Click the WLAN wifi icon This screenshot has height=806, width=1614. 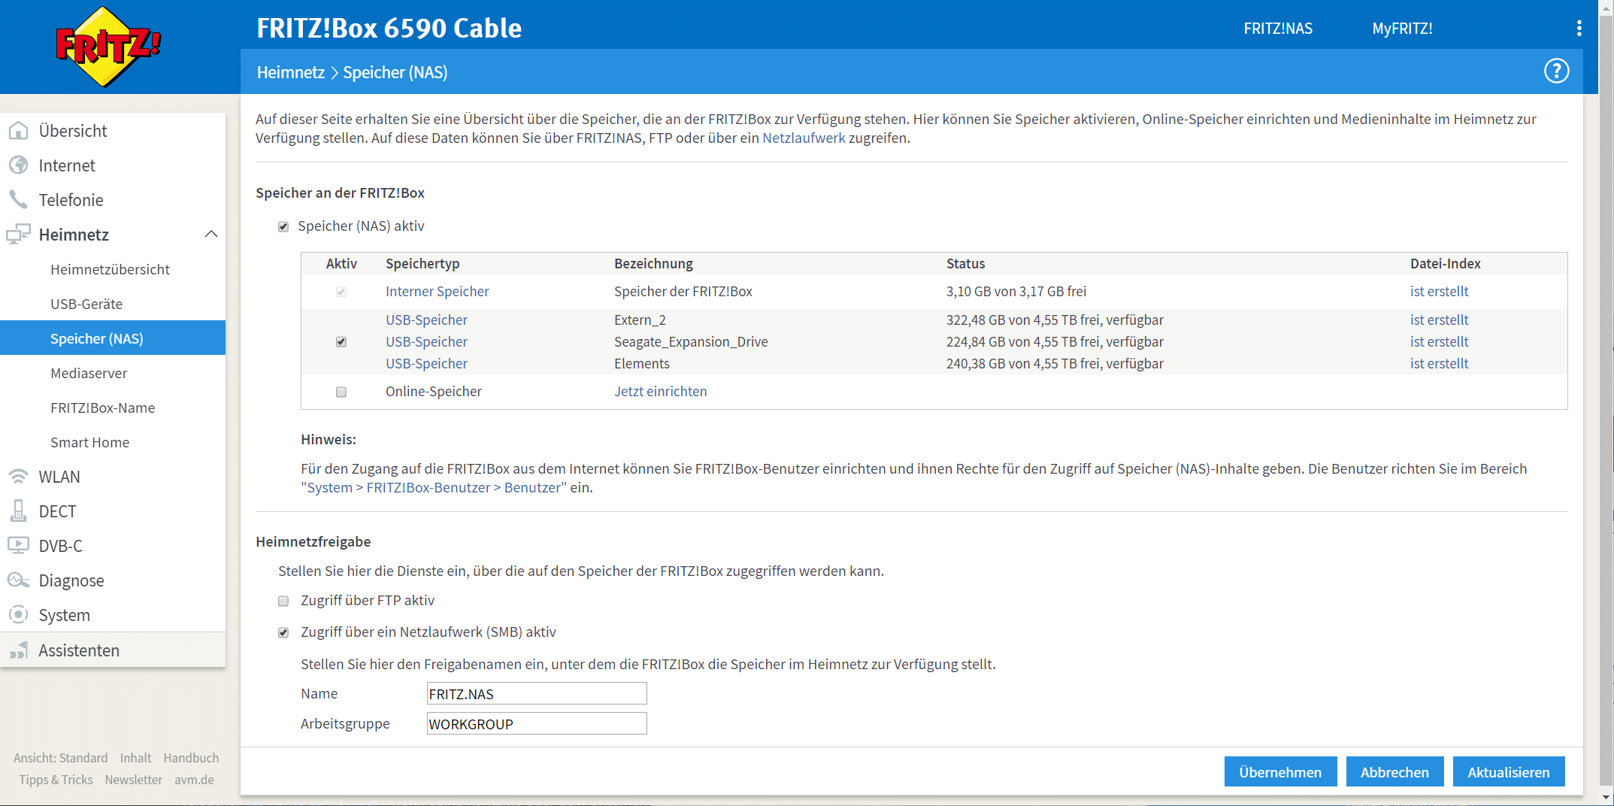pos(18,477)
